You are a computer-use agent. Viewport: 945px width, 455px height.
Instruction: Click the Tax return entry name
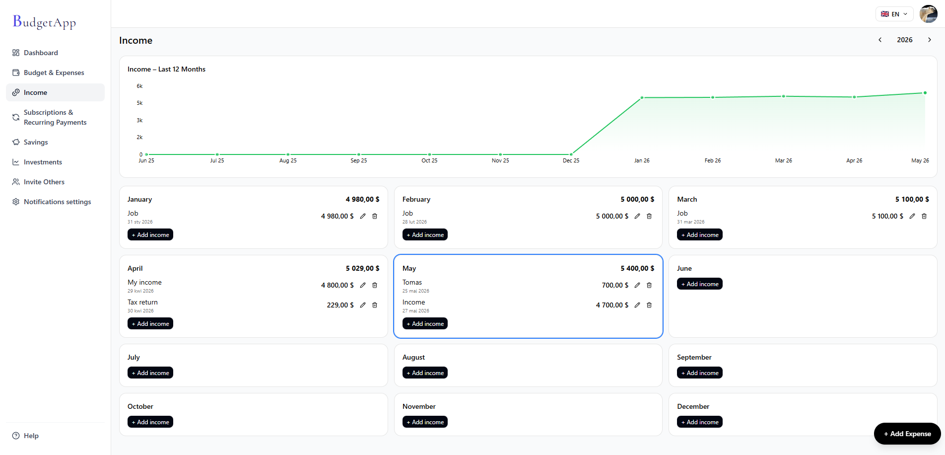coord(142,302)
